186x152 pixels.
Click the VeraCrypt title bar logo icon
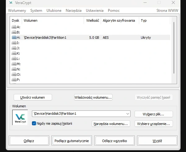point(11,2)
